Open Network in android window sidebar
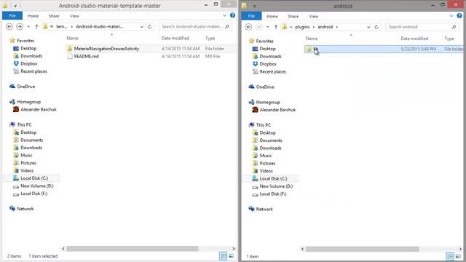The height and width of the screenshot is (262, 466). click(x=264, y=209)
